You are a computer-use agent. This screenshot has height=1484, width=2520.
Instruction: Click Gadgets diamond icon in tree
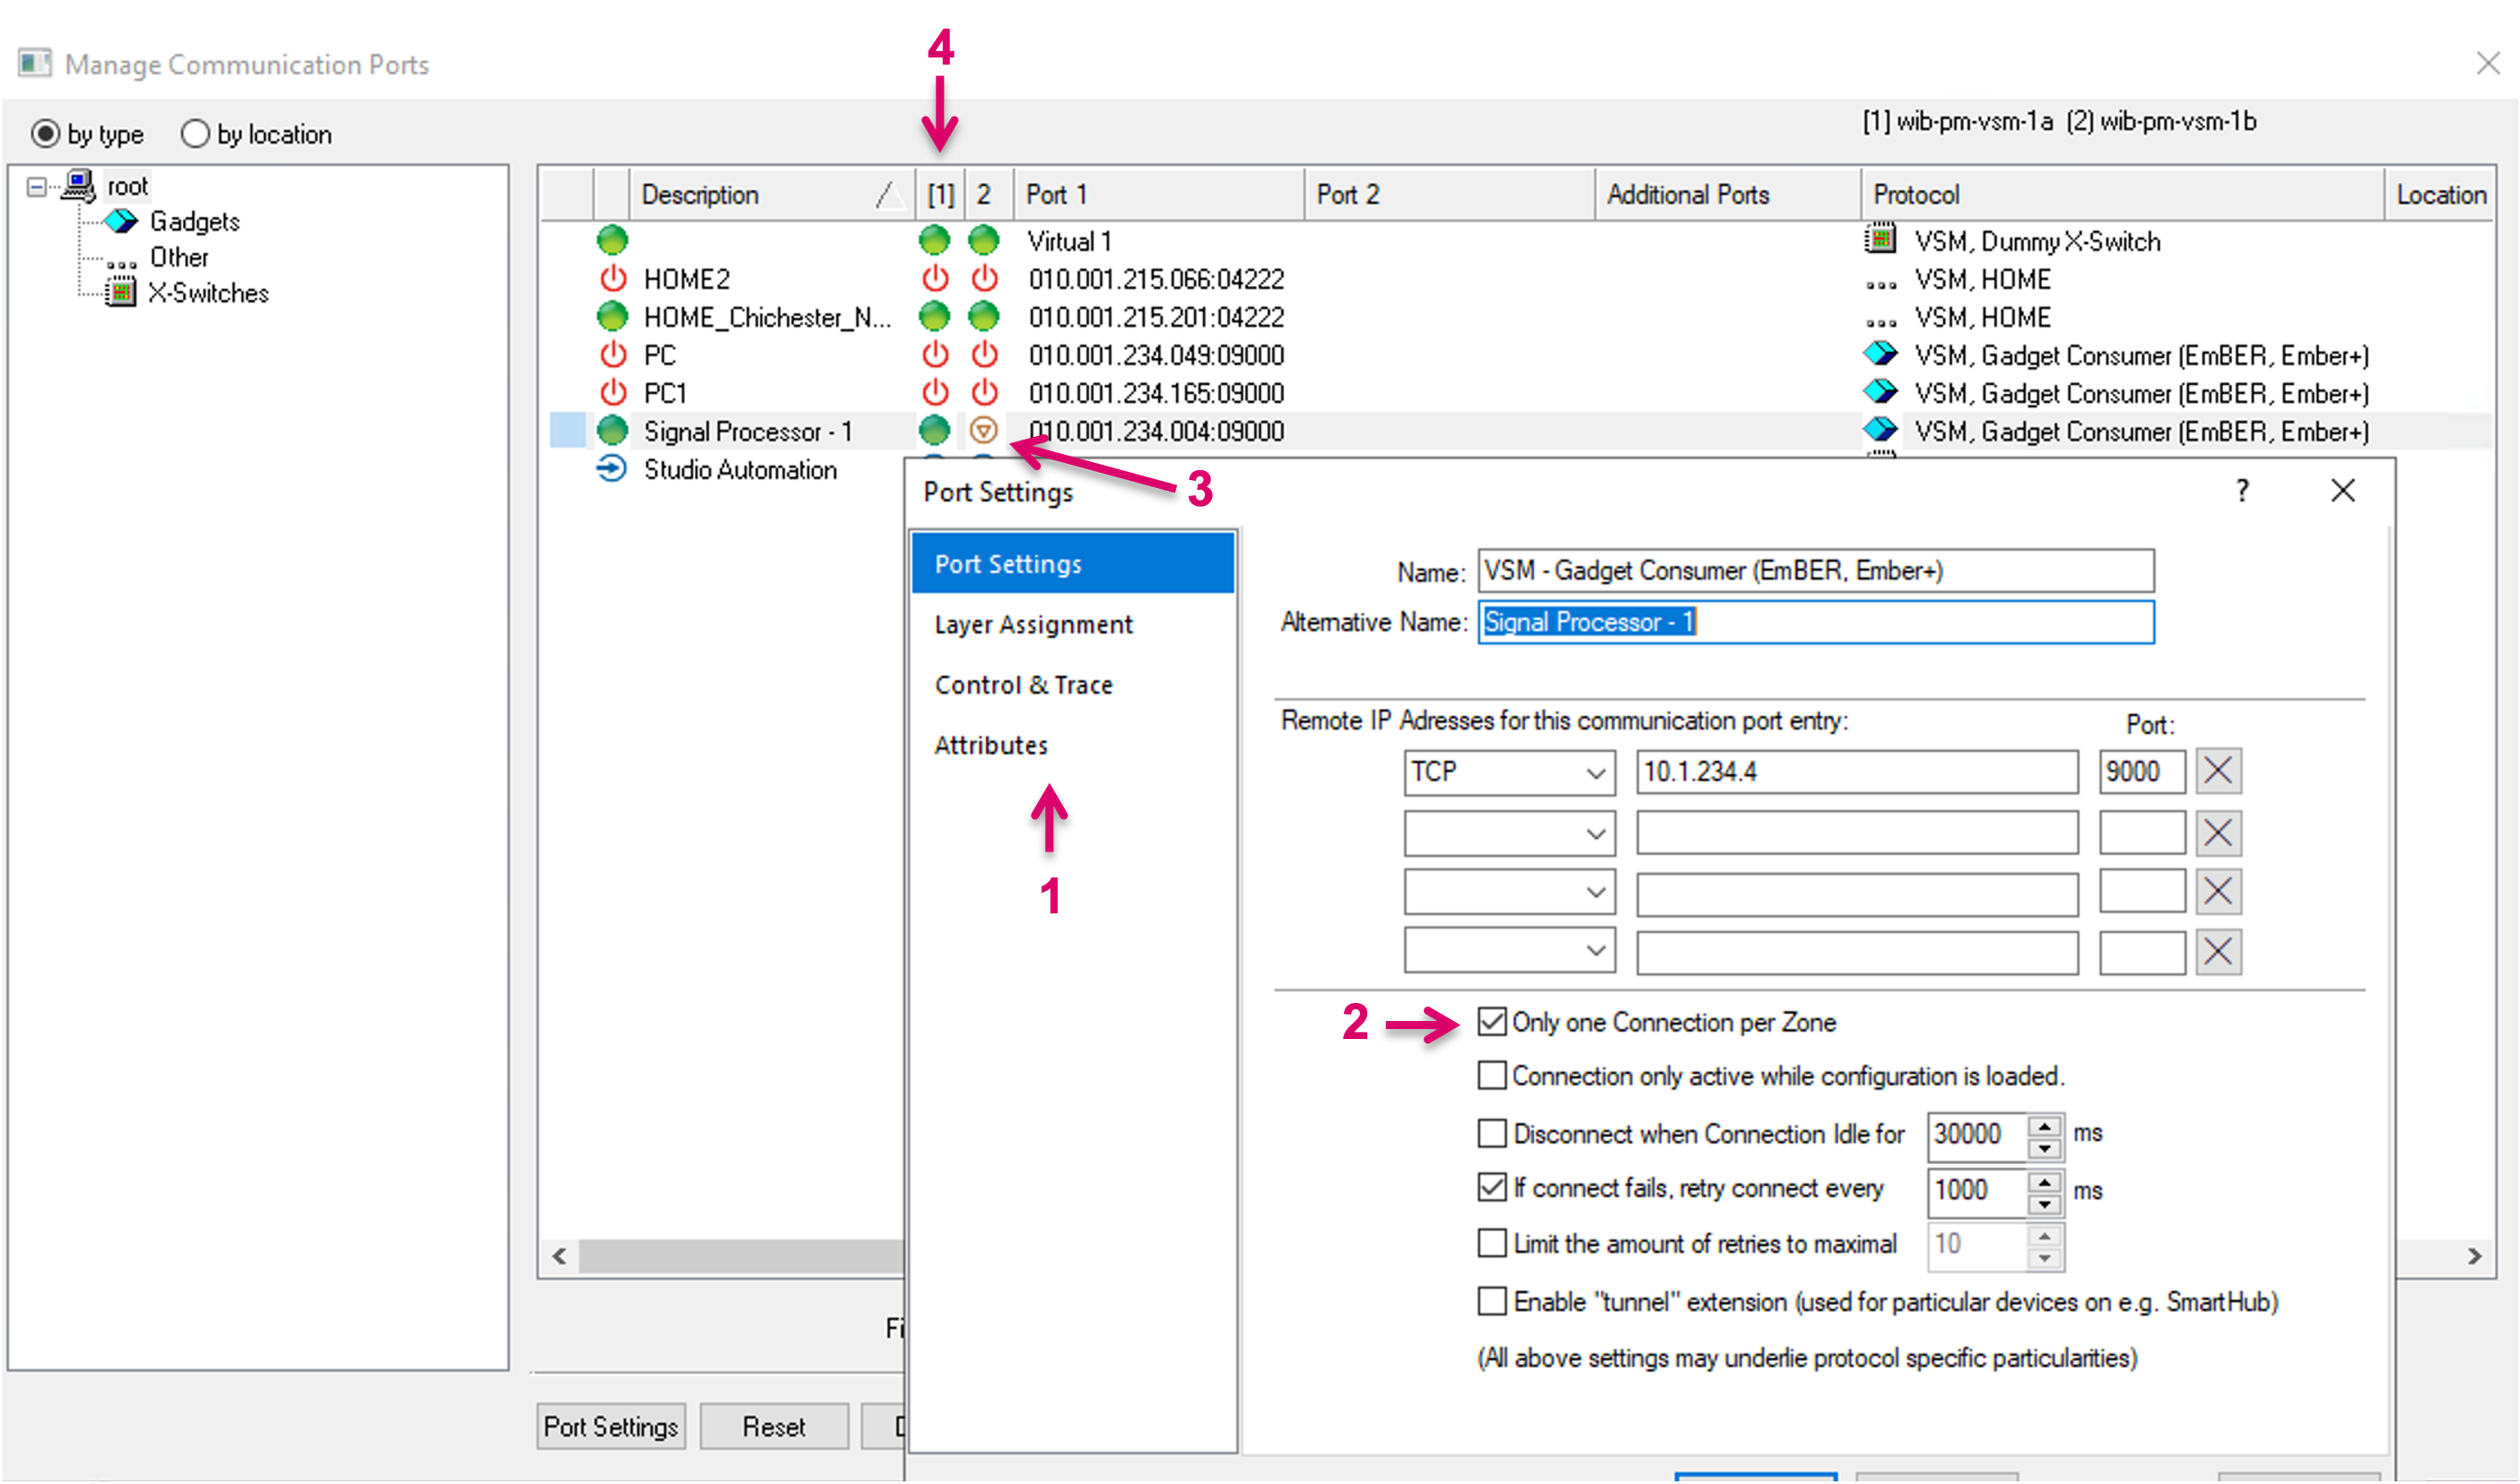coord(121,221)
